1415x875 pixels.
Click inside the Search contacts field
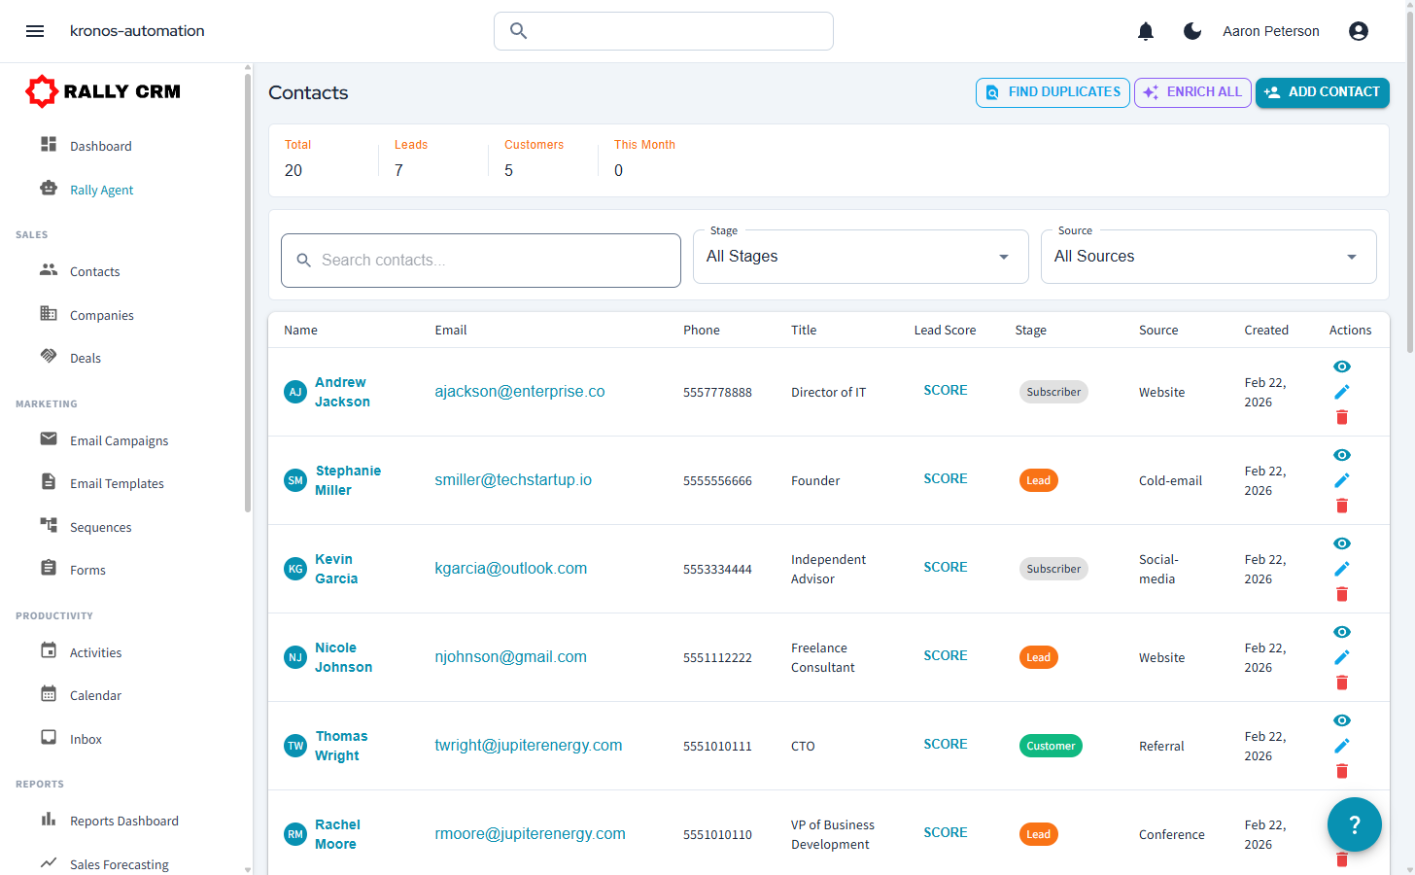(x=480, y=260)
